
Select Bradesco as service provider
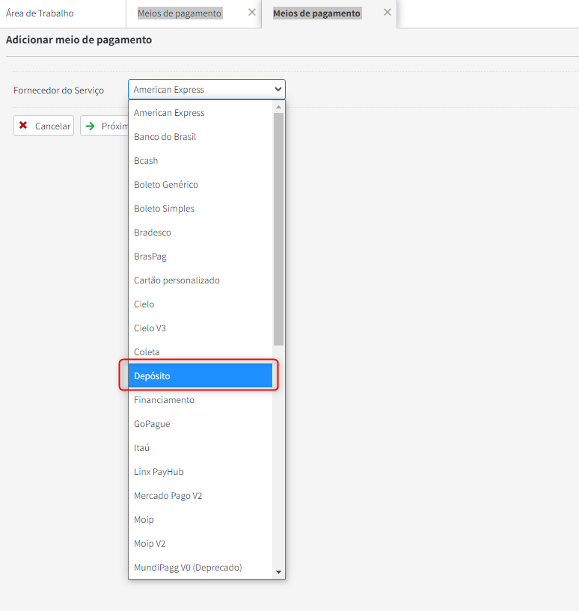pos(200,233)
